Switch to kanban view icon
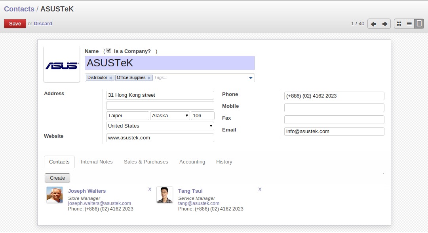The image size is (428, 233). pyautogui.click(x=399, y=24)
